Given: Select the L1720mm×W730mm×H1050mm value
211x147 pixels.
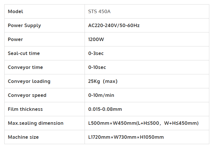Looking at the screenshot, I should click(126, 137).
